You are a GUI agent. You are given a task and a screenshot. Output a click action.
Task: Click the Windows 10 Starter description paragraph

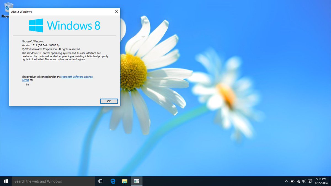(x=65, y=56)
